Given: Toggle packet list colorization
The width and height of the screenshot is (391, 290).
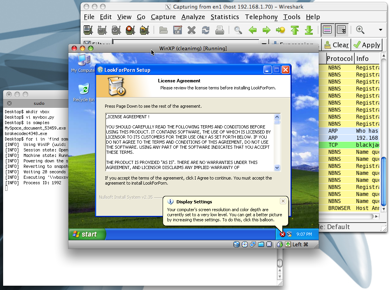Looking at the screenshot, I should [327, 30].
